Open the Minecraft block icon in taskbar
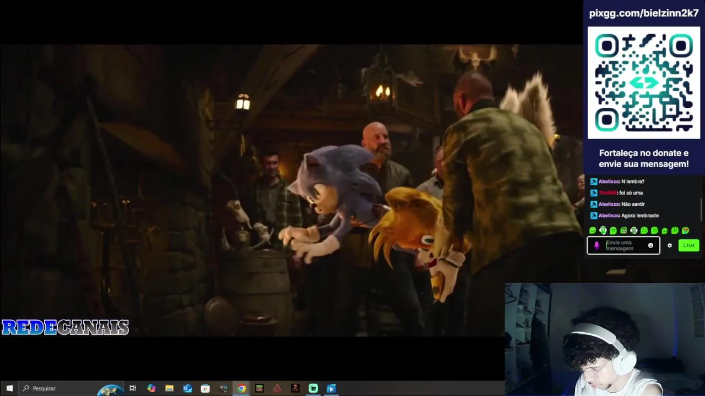The image size is (705, 396). (x=259, y=388)
